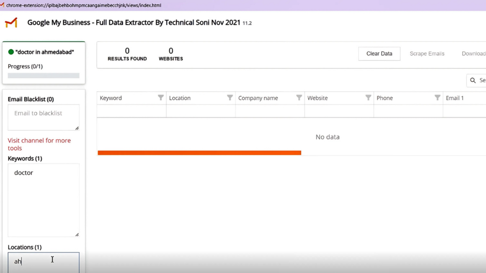This screenshot has height=273, width=486.
Task: Click the chrome-extension URL in address bar
Action: point(84,5)
